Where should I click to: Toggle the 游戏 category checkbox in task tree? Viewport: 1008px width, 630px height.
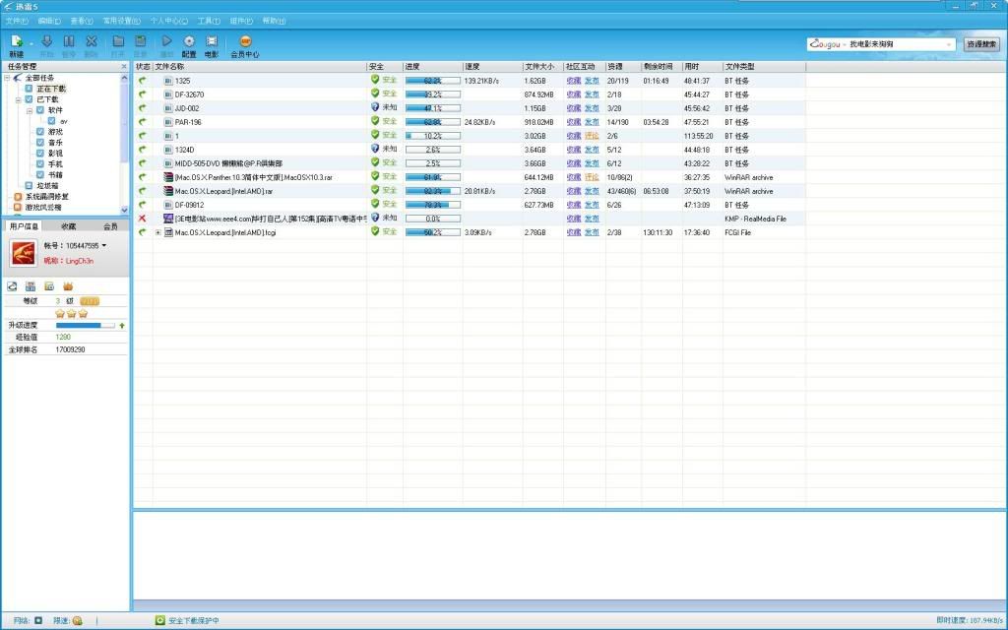[x=40, y=131]
